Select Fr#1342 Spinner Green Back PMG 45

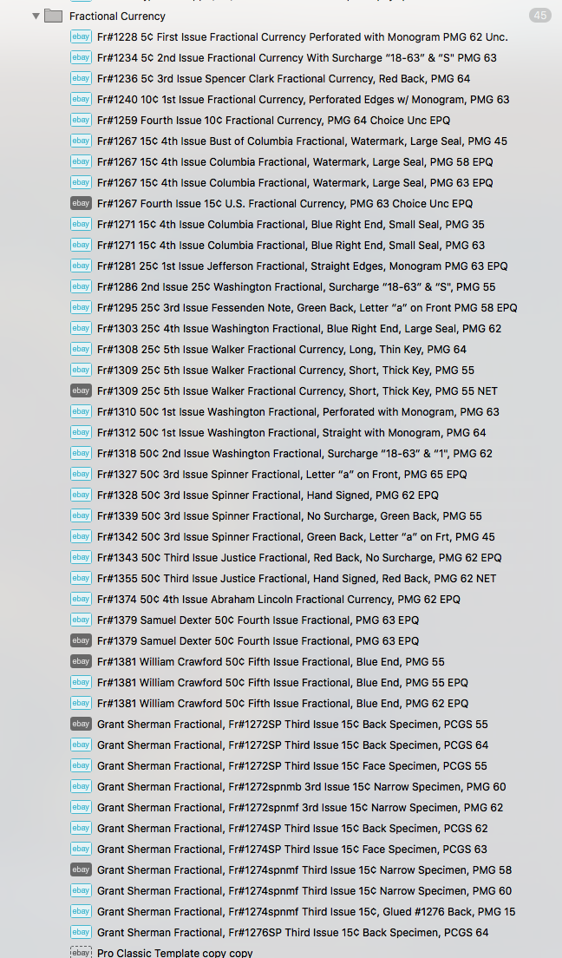296,536
